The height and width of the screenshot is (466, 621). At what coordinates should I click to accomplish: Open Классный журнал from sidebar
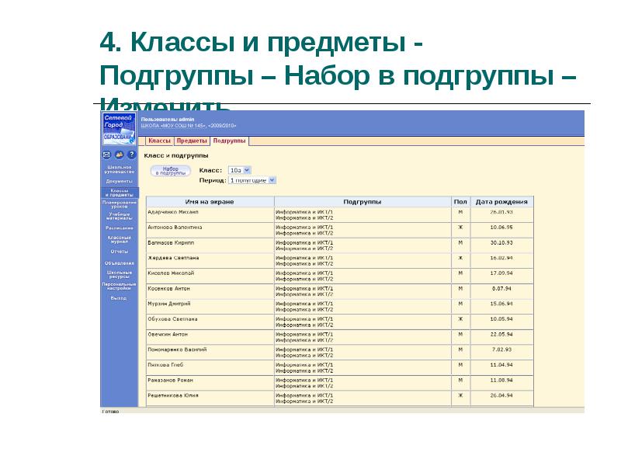click(120, 240)
